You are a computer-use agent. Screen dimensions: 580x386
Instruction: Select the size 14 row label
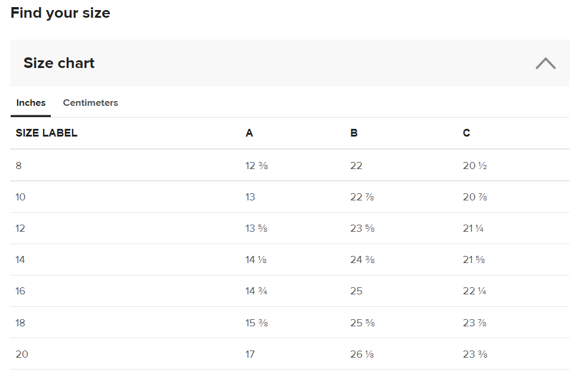pyautogui.click(x=21, y=260)
